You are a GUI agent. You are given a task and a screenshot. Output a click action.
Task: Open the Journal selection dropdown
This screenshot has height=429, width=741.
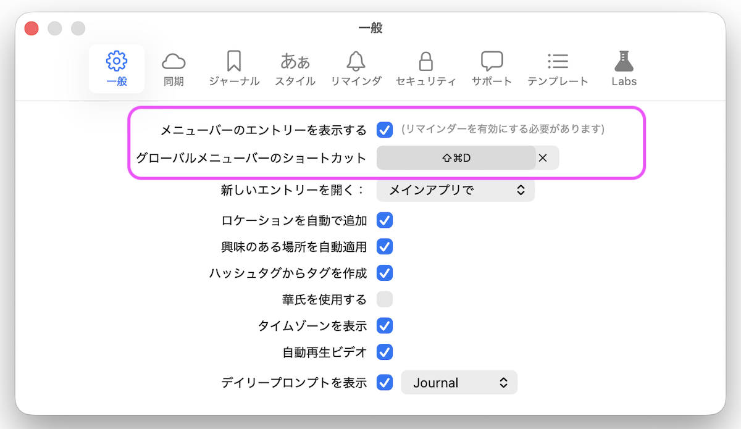pos(459,382)
